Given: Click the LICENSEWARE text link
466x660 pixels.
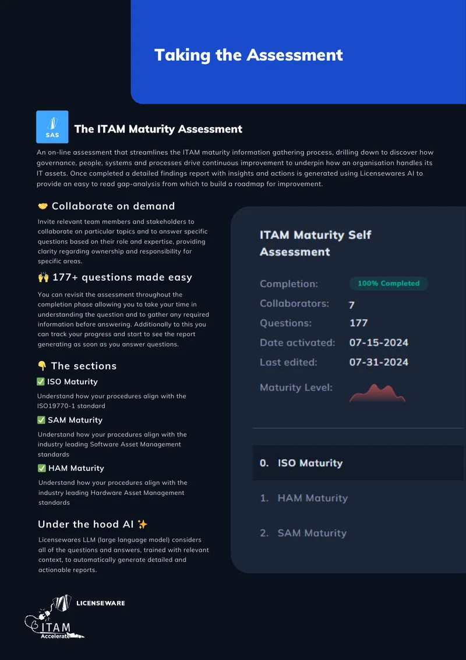Looking at the screenshot, I should (100, 603).
